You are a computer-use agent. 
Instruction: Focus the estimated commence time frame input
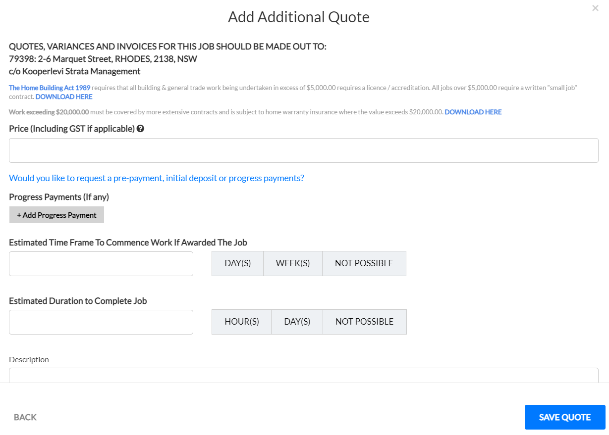coord(101,264)
